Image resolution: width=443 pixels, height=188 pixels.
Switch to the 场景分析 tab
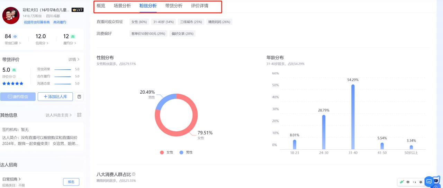click(x=122, y=6)
